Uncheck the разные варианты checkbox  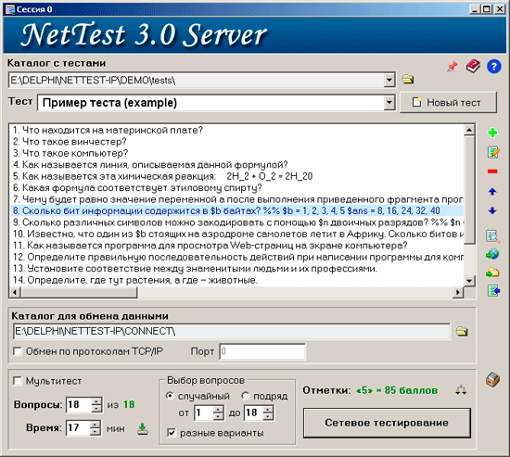[x=172, y=433]
